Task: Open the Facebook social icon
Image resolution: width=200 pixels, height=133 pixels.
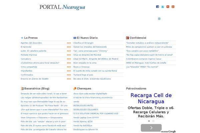Action: point(157,7)
